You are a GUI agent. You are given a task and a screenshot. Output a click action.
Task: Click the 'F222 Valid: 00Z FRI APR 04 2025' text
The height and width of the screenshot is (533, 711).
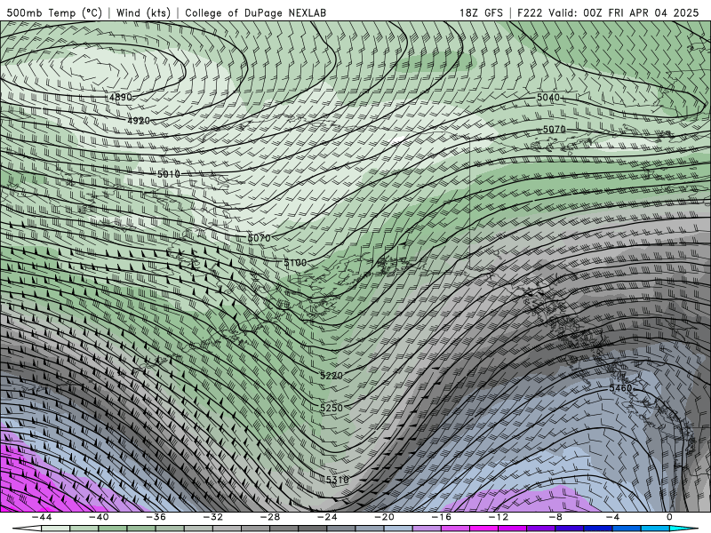coord(608,12)
